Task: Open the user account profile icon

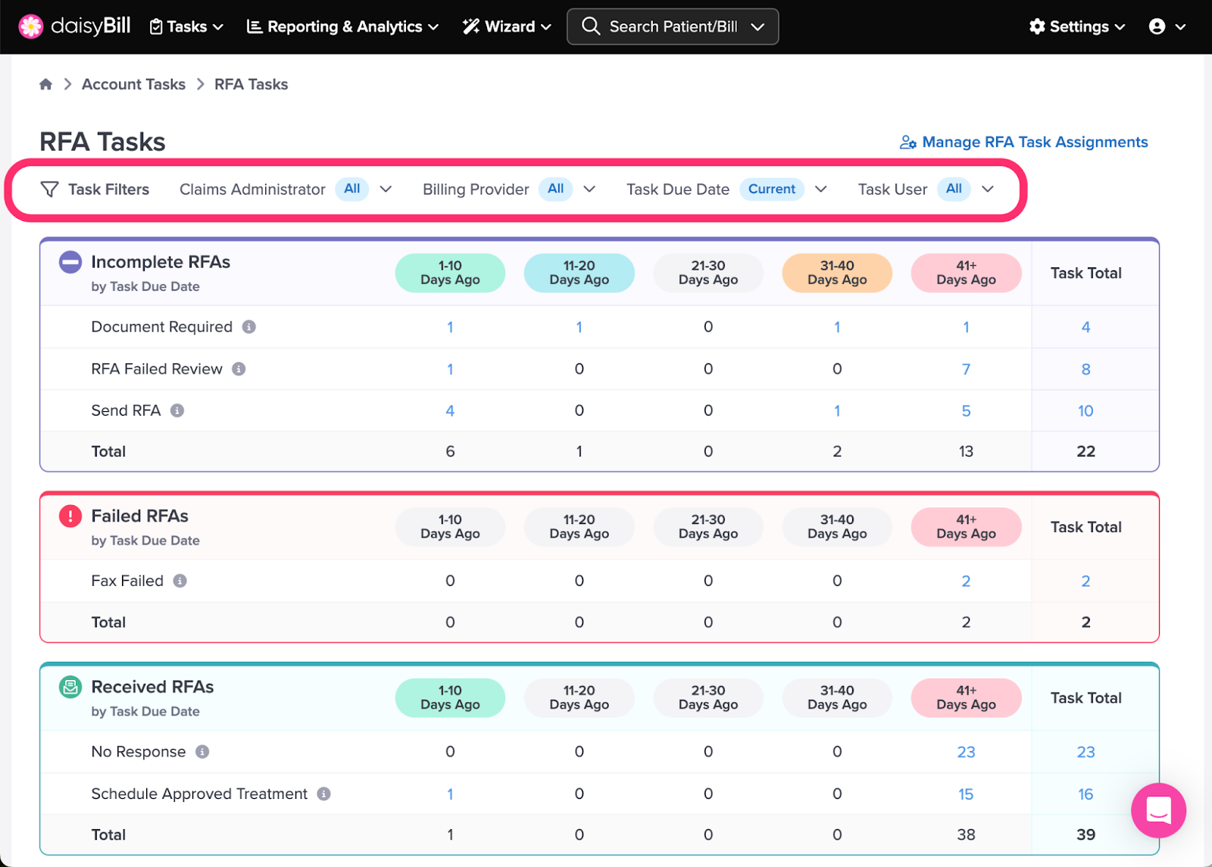Action: [x=1167, y=27]
